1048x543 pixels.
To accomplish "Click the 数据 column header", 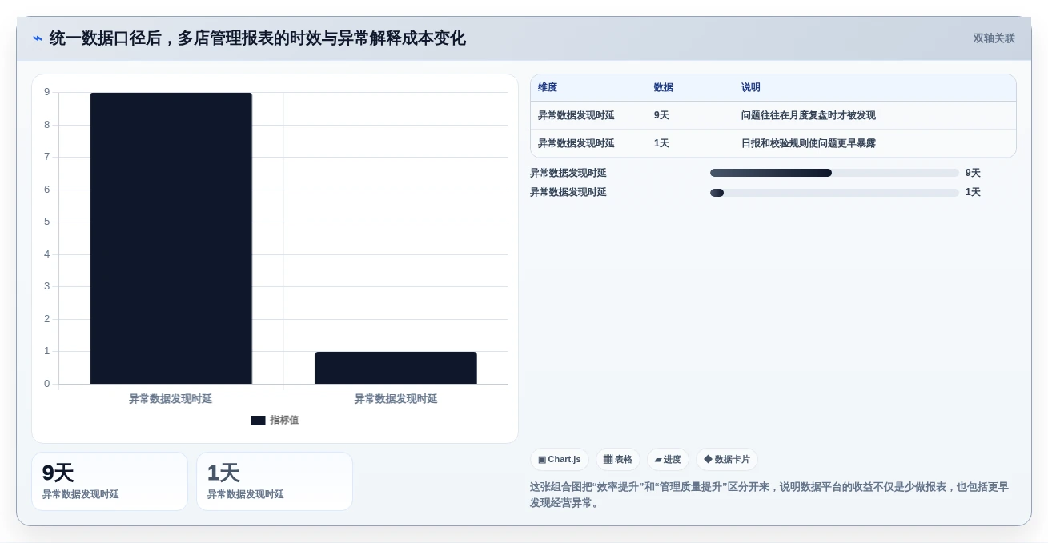I will tap(664, 88).
